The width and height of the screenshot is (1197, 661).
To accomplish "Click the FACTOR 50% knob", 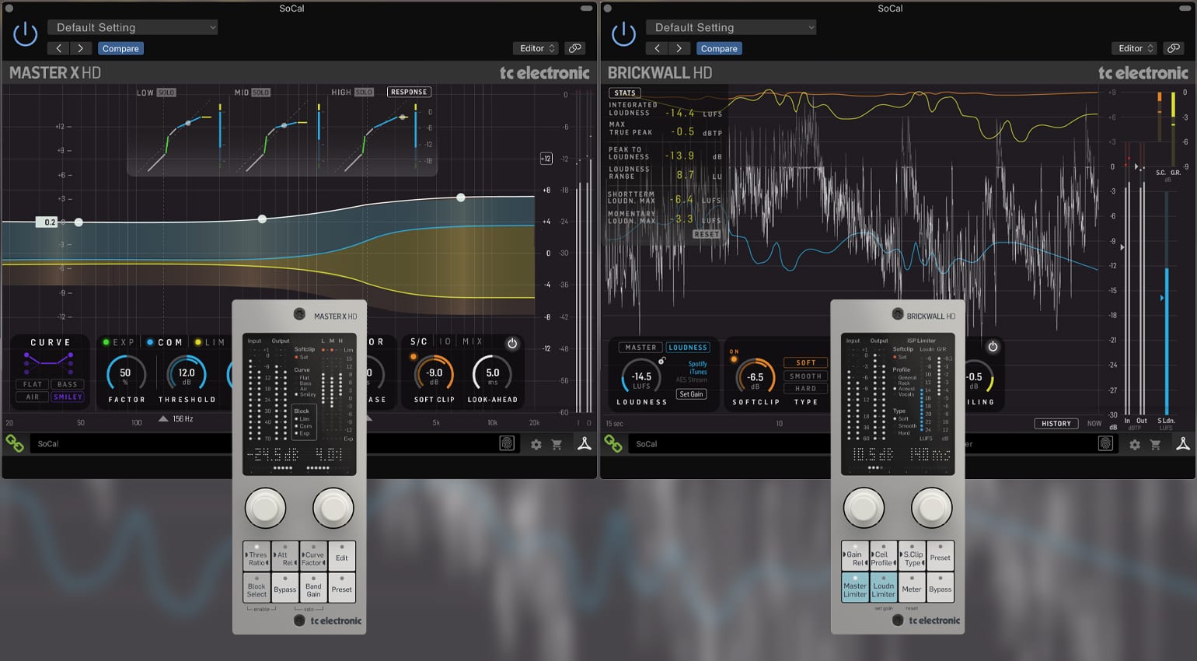I will click(126, 374).
